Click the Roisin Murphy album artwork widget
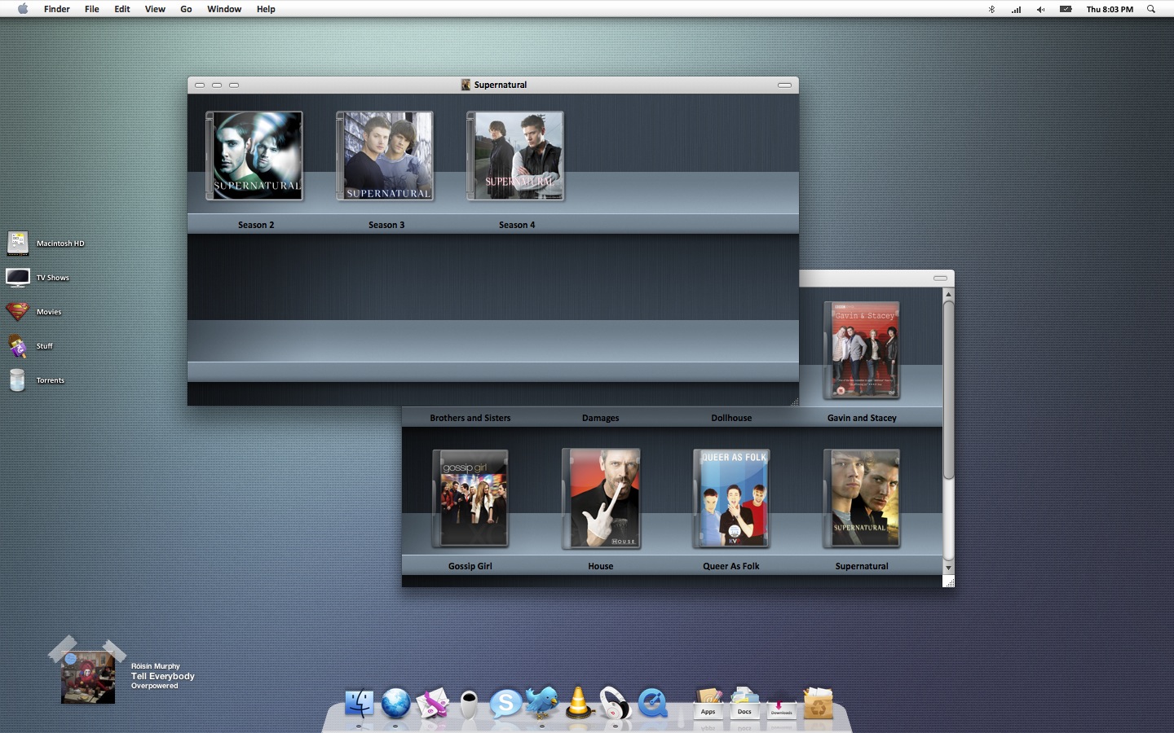The width and height of the screenshot is (1174, 733). pyautogui.click(x=87, y=676)
